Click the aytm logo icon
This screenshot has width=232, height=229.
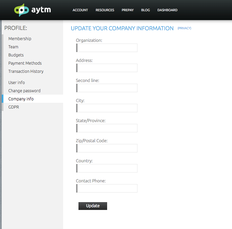[x=21, y=10]
